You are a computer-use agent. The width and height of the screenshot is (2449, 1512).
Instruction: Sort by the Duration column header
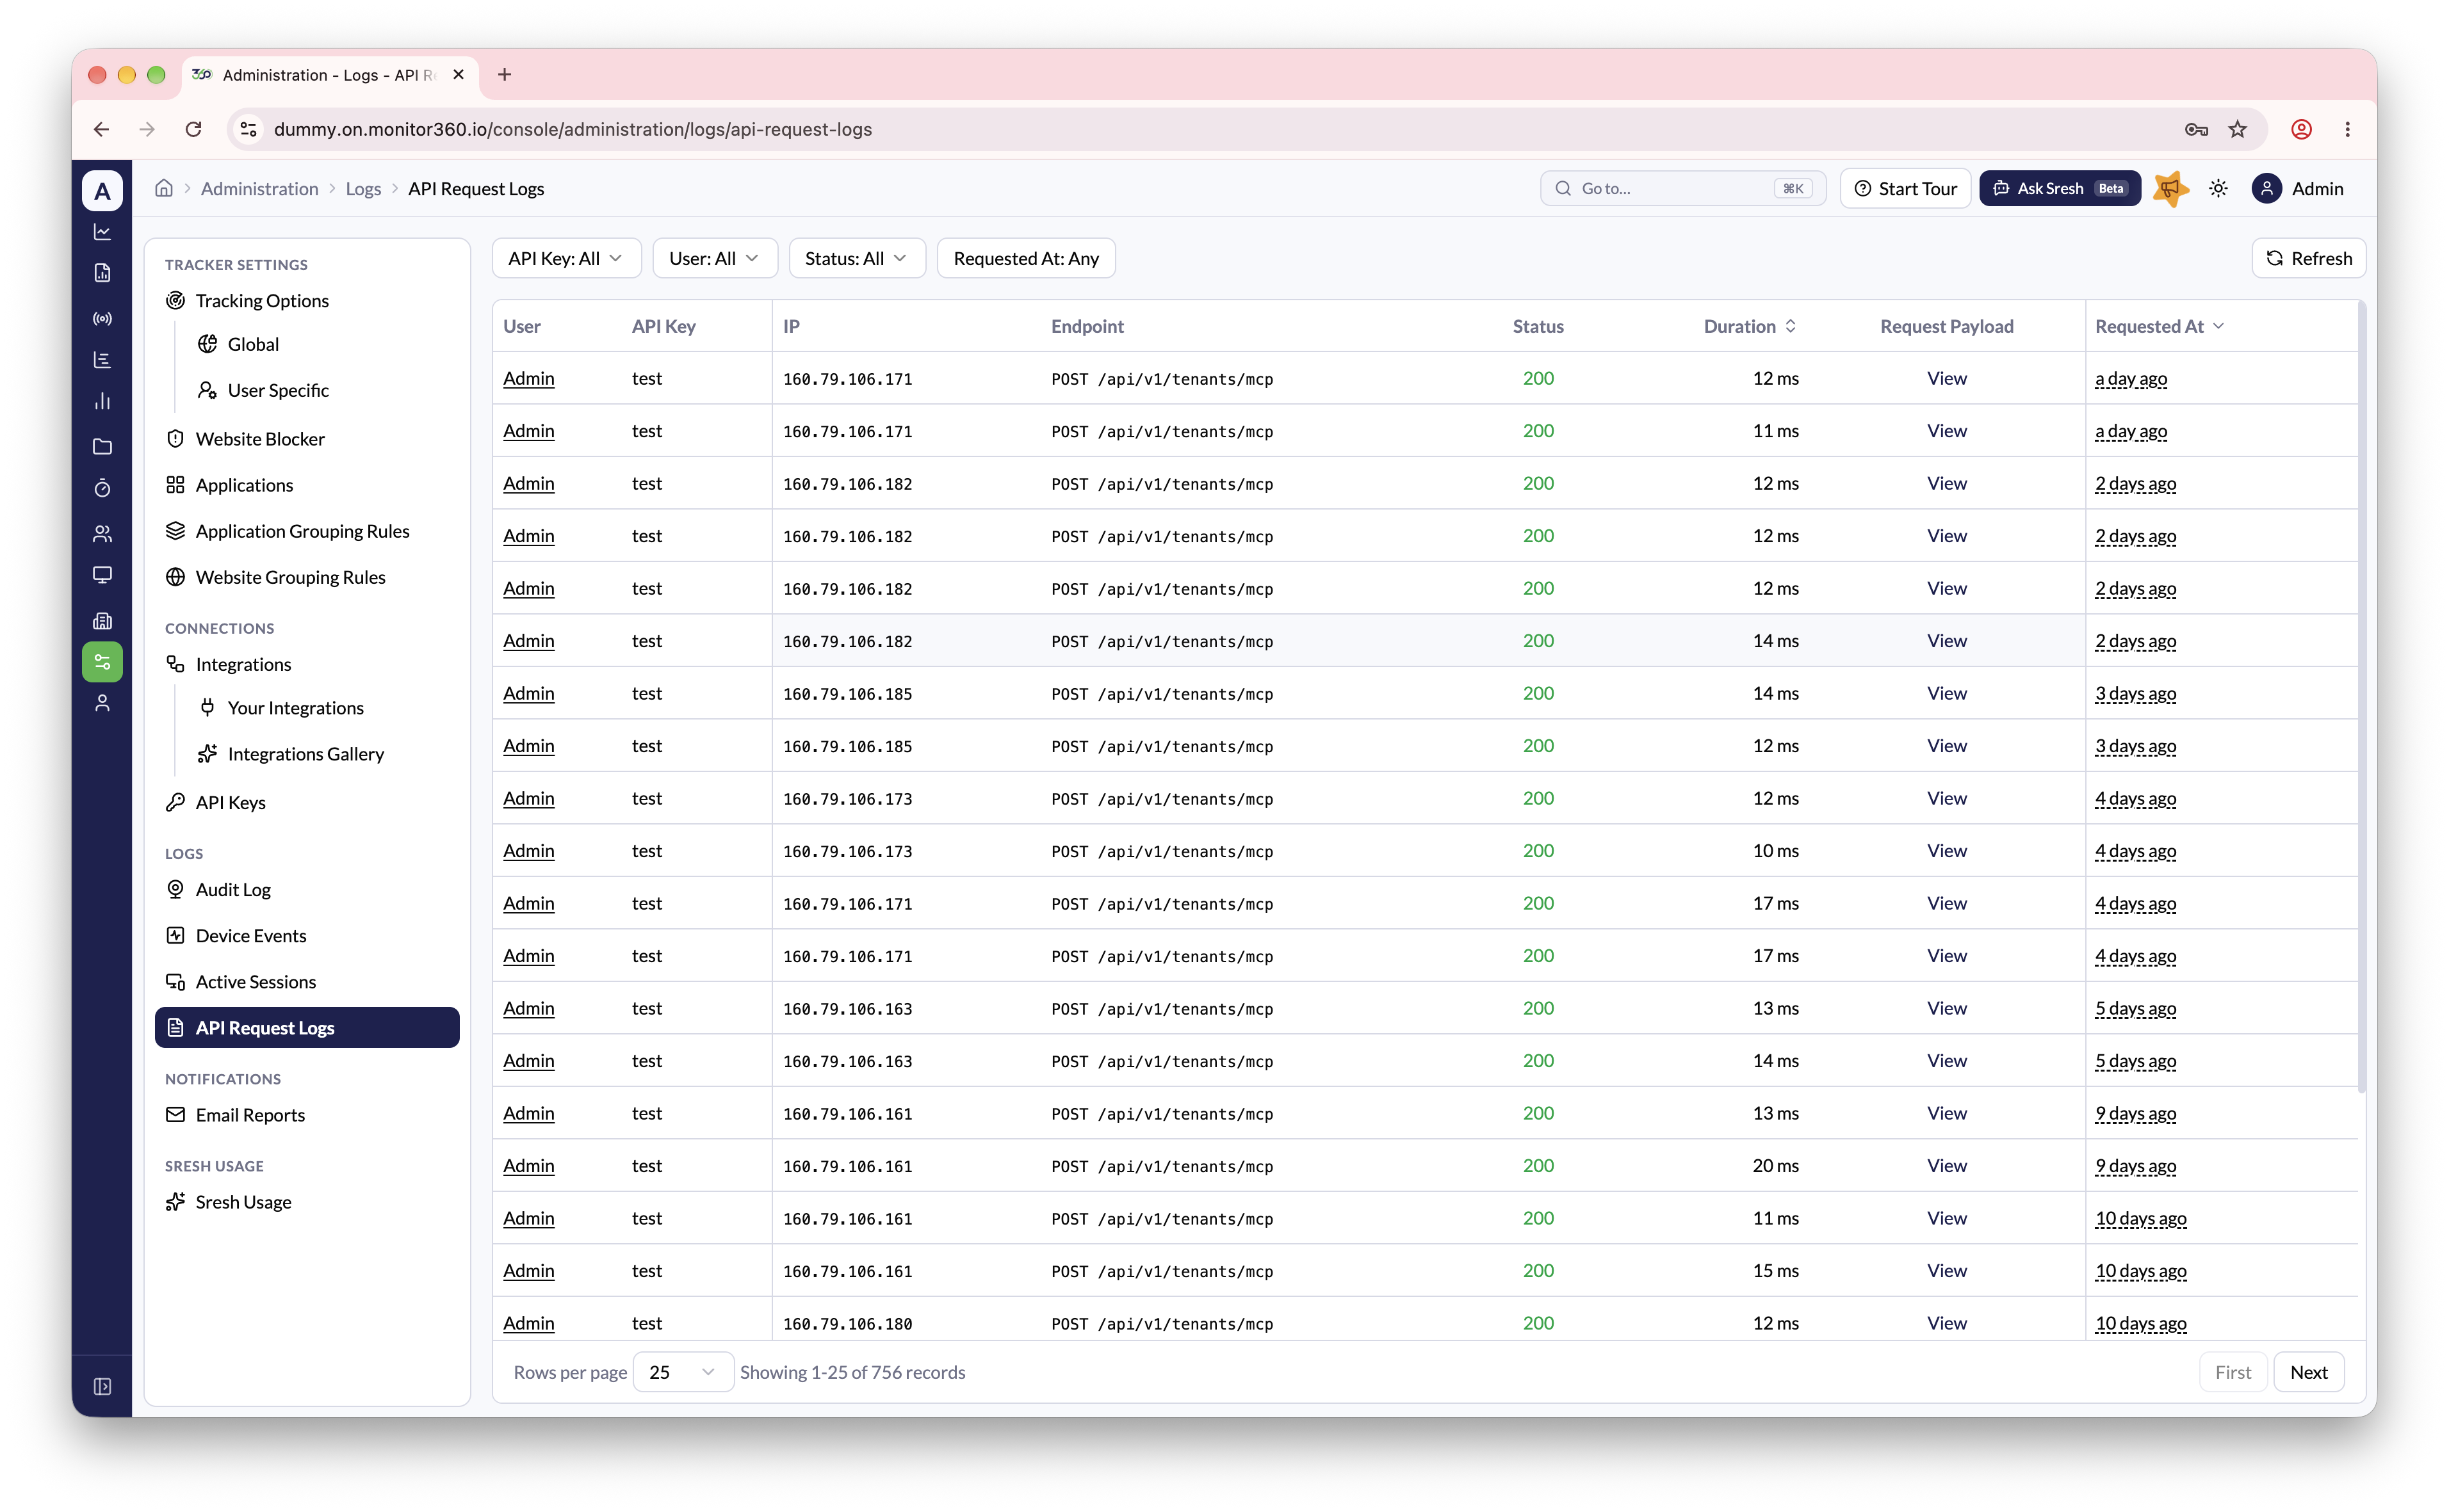1750,326
